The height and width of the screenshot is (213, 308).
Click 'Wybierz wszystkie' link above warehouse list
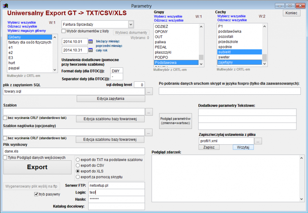(x=22, y=22)
